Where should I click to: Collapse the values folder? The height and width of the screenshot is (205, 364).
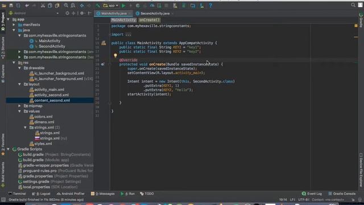pos(19,111)
